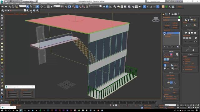The image size is (200, 112).
Task: Select Vertex Color Channel radio button
Action: (165, 99)
